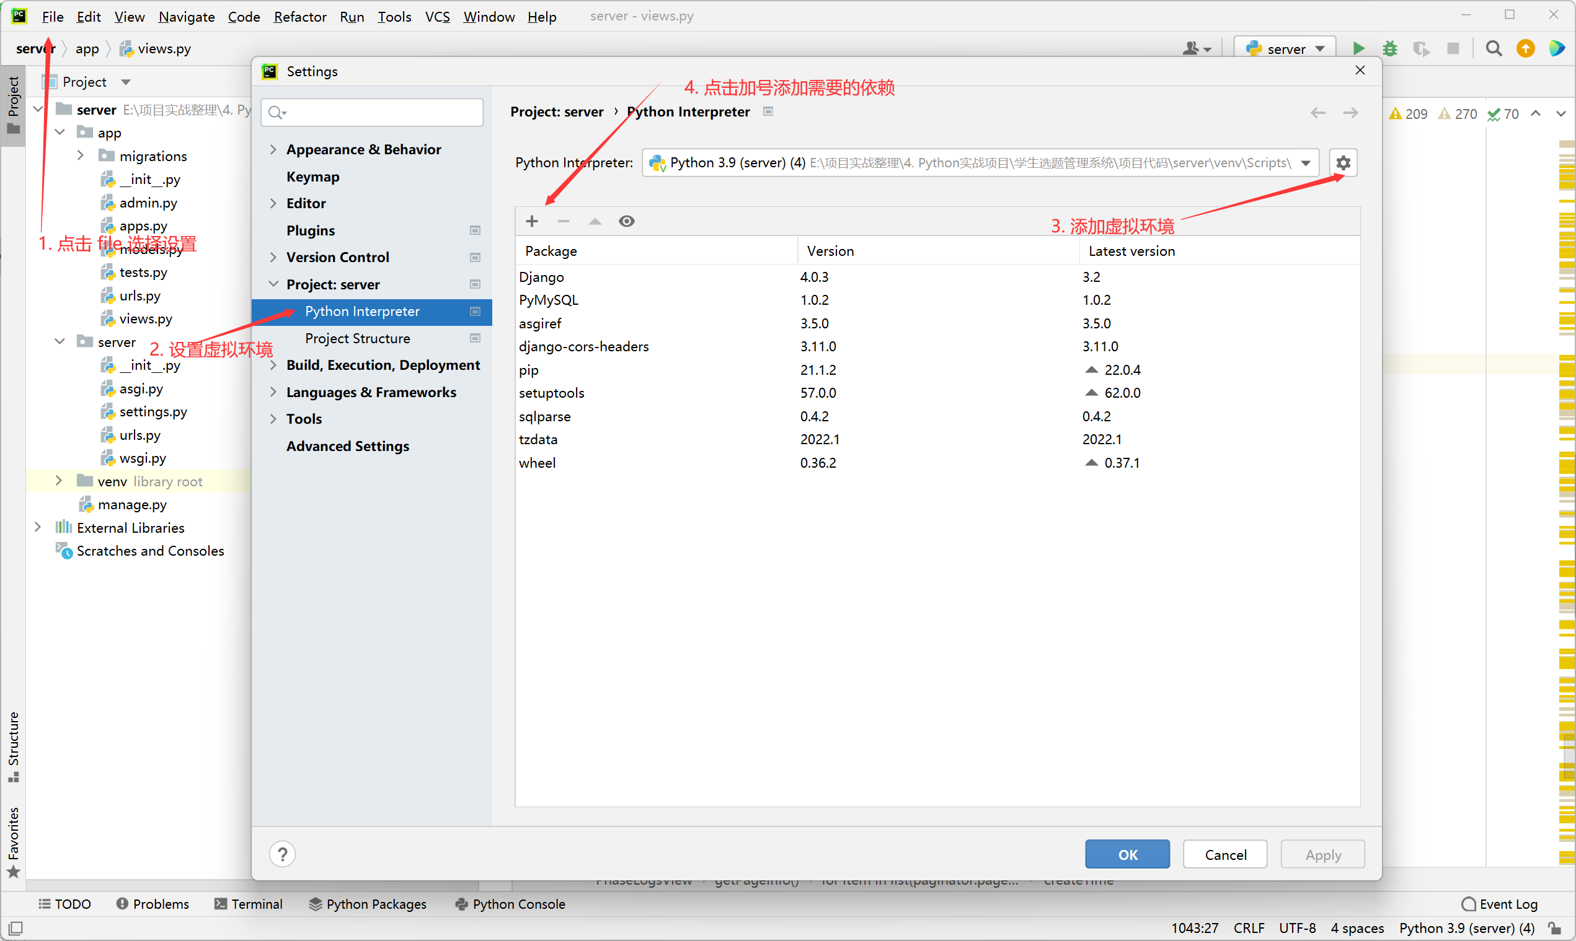This screenshot has height=941, width=1576.
Task: Click the help question mark button
Action: point(282,854)
